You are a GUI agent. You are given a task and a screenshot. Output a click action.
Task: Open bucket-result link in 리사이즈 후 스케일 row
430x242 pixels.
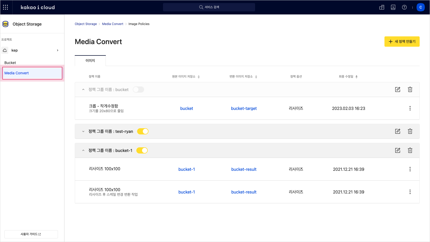(x=244, y=192)
